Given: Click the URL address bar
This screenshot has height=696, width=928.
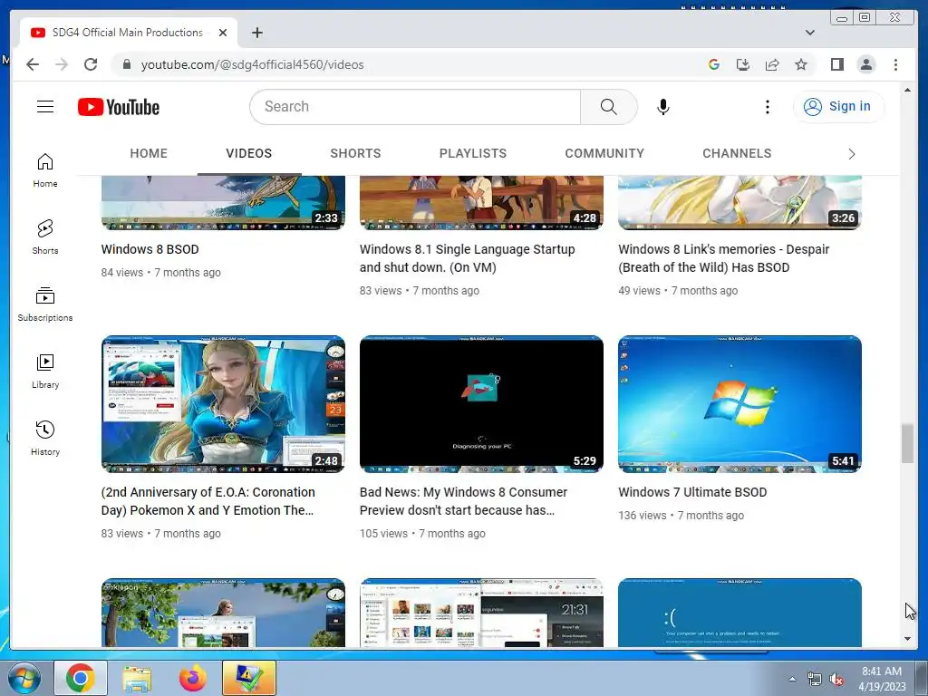Looking at the screenshot, I should [409, 64].
